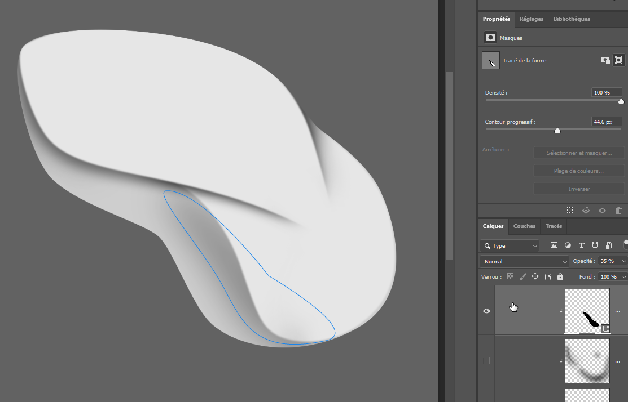This screenshot has height=402, width=628.
Task: Show the hidden second layer
Action: click(486, 360)
